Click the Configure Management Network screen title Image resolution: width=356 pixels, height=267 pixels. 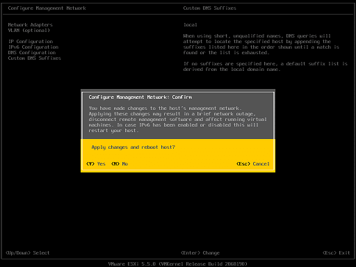point(47,8)
